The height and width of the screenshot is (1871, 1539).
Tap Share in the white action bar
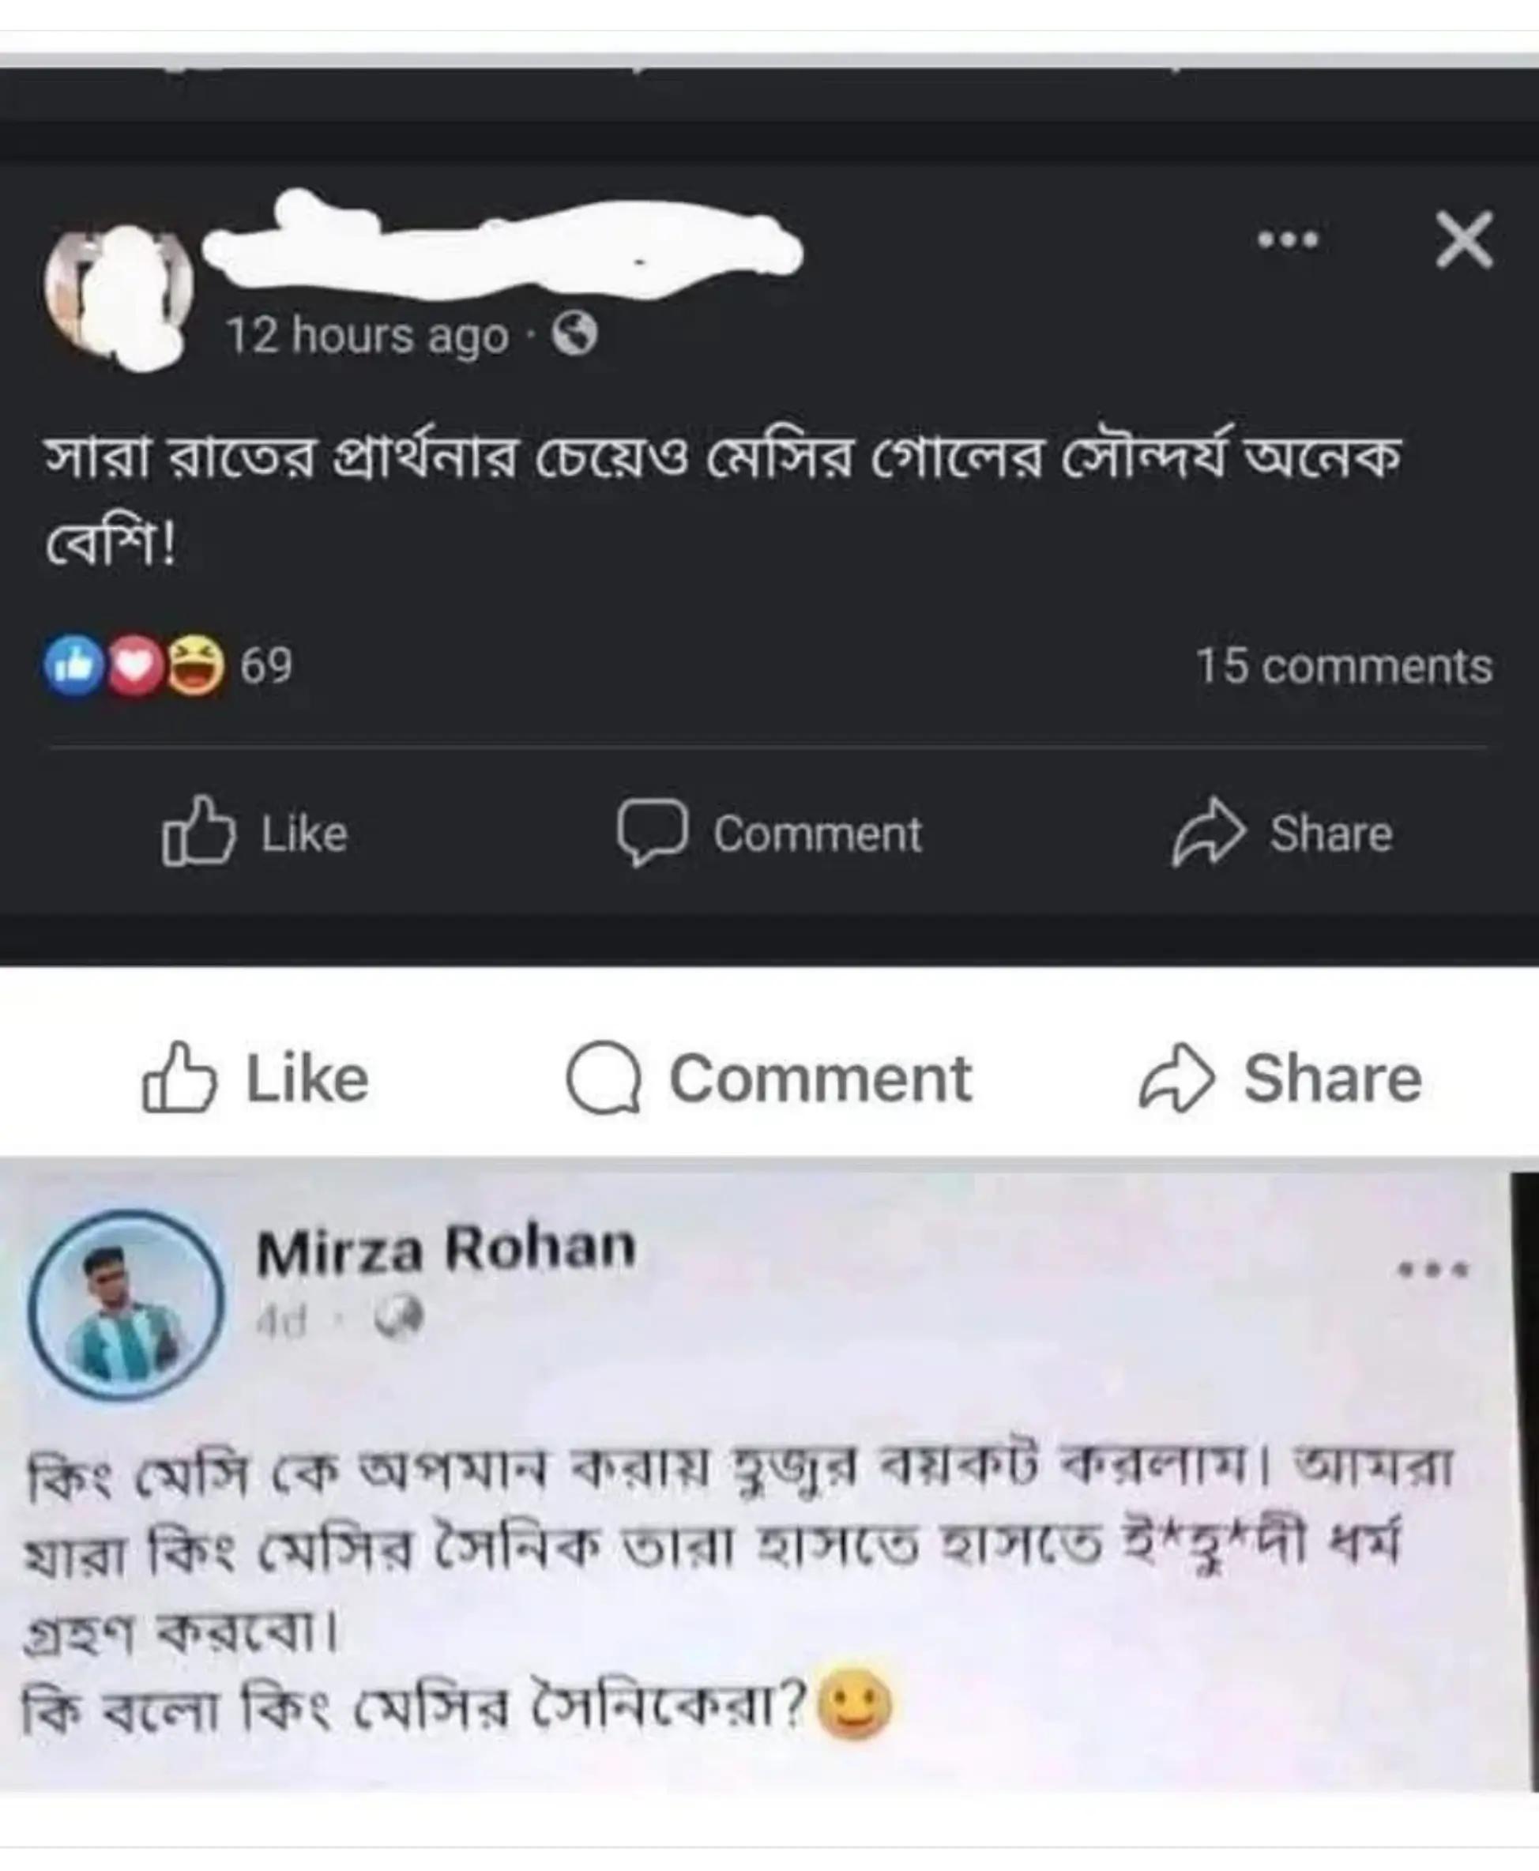[x=1280, y=1079]
